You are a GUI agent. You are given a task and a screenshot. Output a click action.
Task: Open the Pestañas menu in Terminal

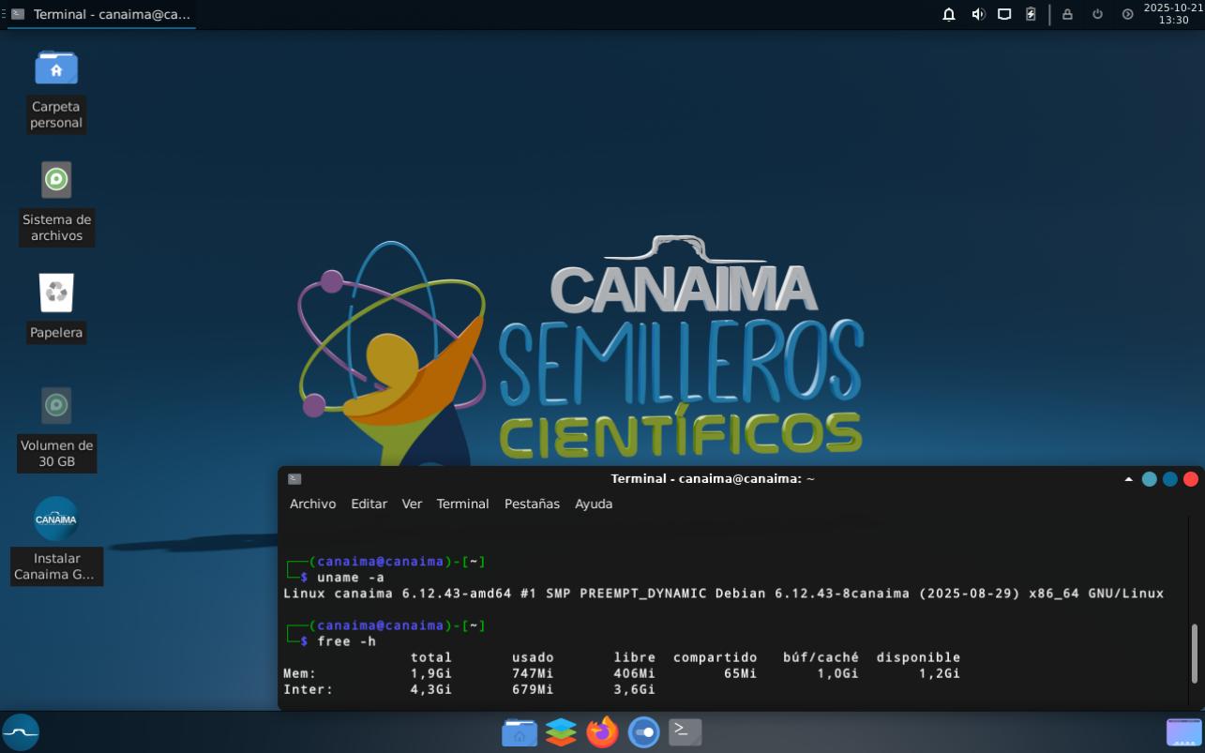coord(532,504)
